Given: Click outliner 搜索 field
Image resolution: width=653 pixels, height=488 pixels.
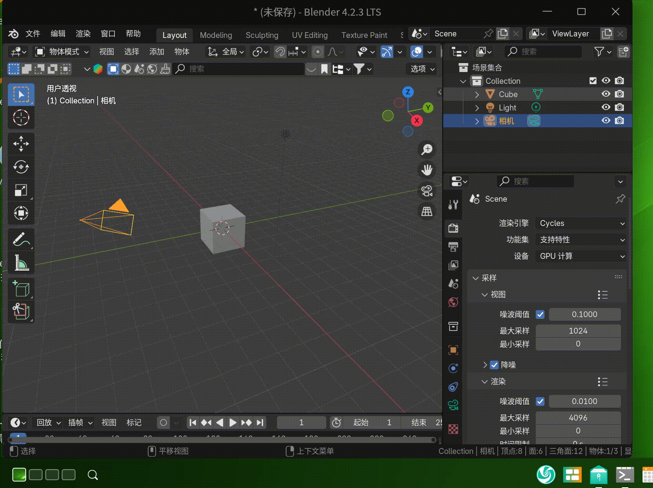Looking at the screenshot, I should coord(543,52).
